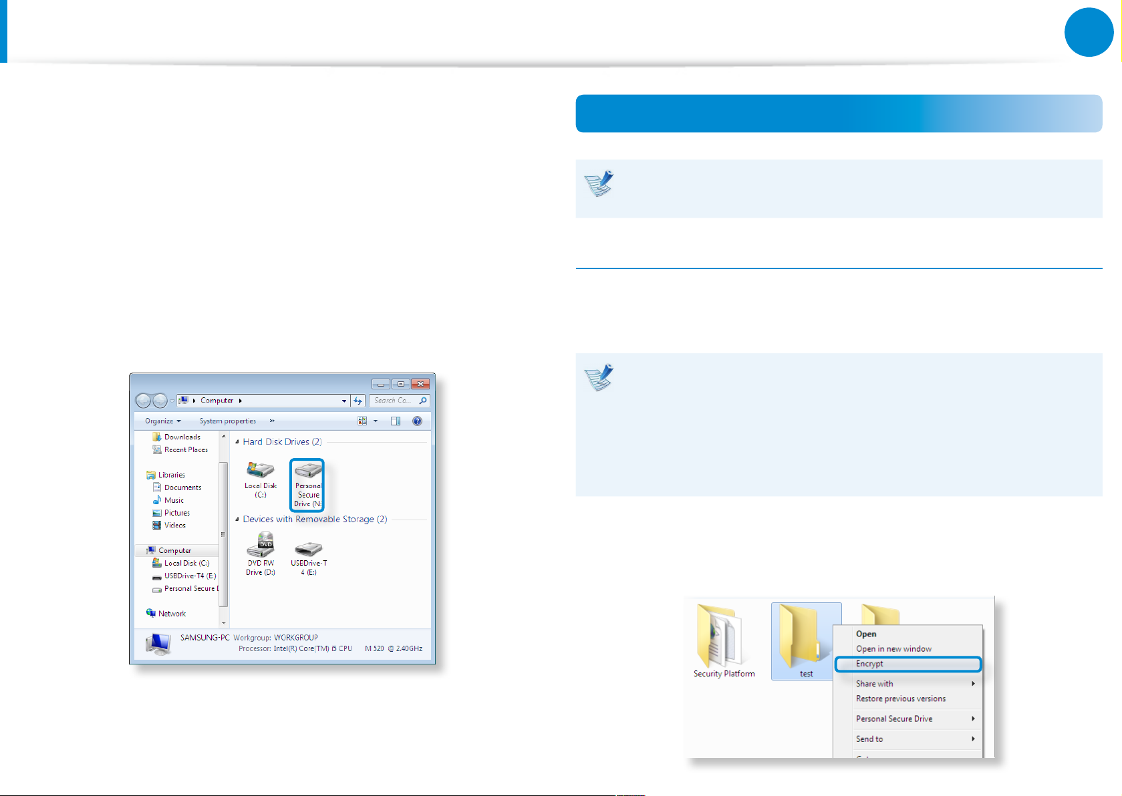Select Restore previous versions in context menu
The height and width of the screenshot is (796, 1122).
[x=900, y=699]
